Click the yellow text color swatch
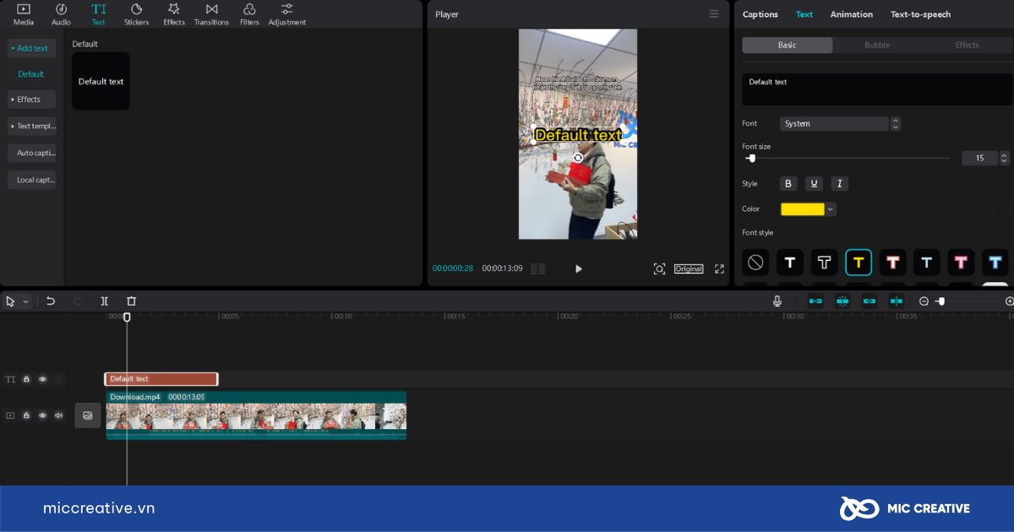The width and height of the screenshot is (1014, 532). point(803,209)
